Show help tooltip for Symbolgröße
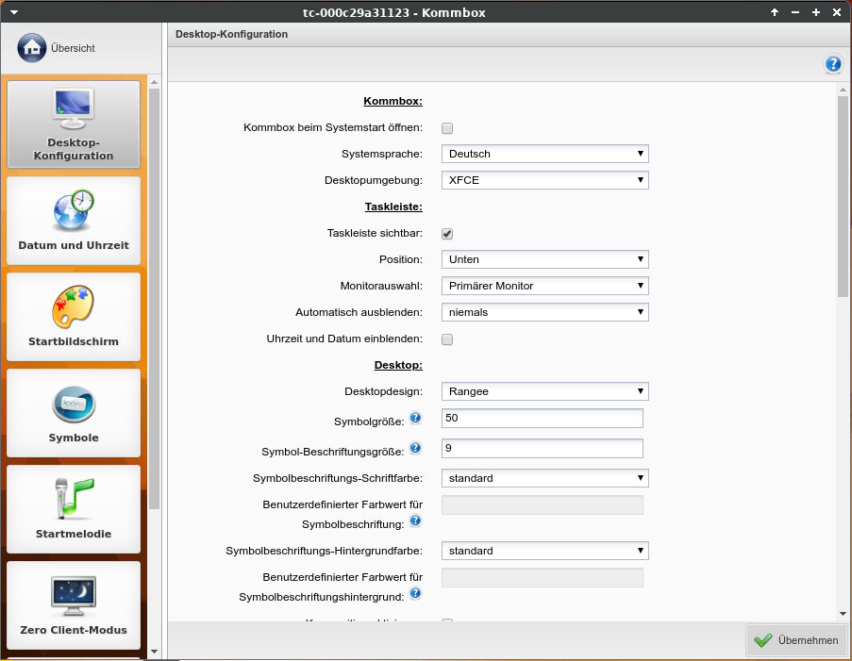This screenshot has width=852, height=661. 415,418
